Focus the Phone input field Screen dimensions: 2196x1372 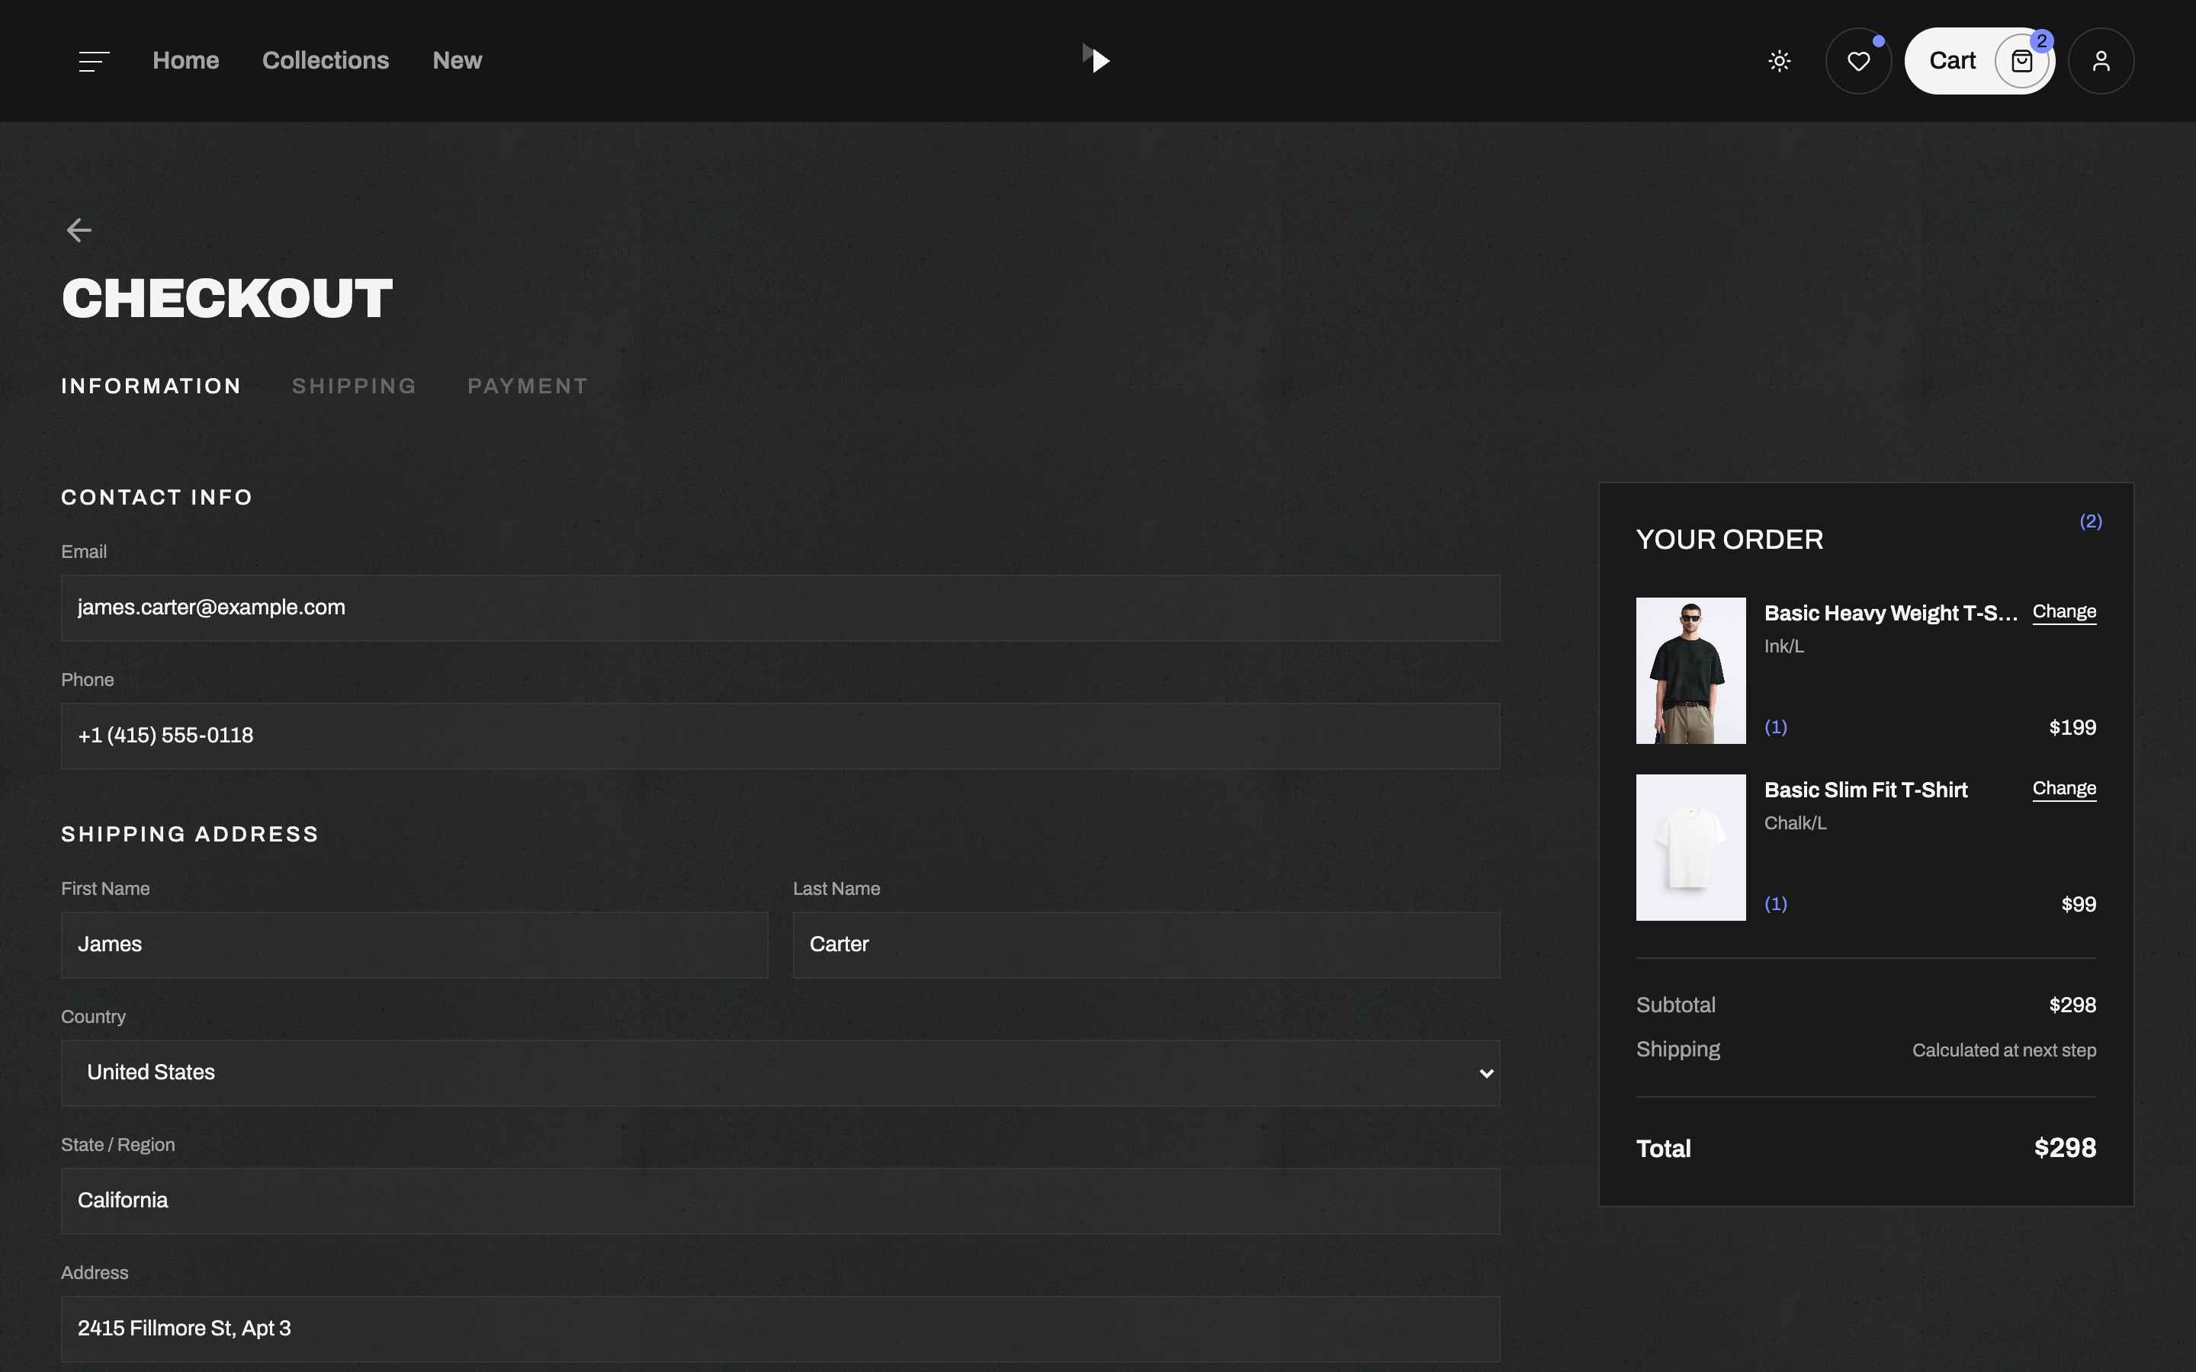(x=780, y=736)
